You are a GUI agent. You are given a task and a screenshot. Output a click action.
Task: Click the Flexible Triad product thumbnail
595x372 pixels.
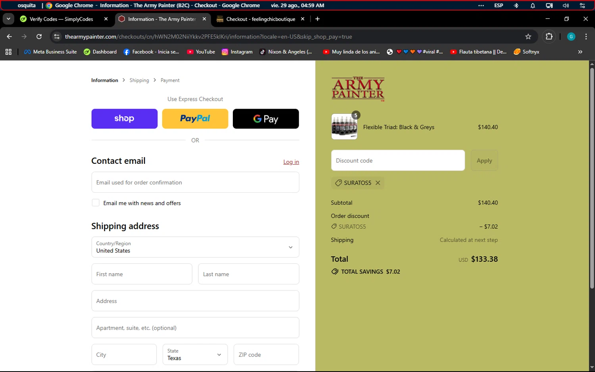tap(344, 127)
